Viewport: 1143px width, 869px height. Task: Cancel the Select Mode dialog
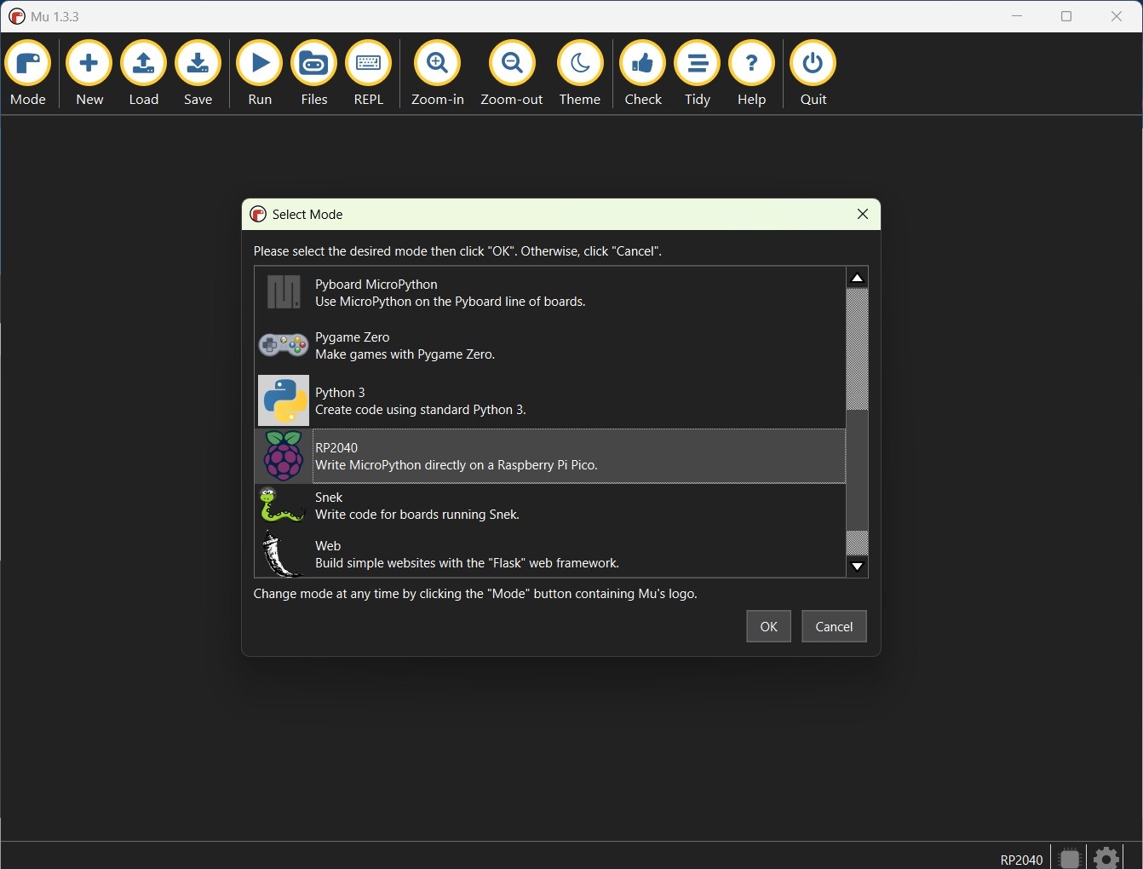coord(834,626)
